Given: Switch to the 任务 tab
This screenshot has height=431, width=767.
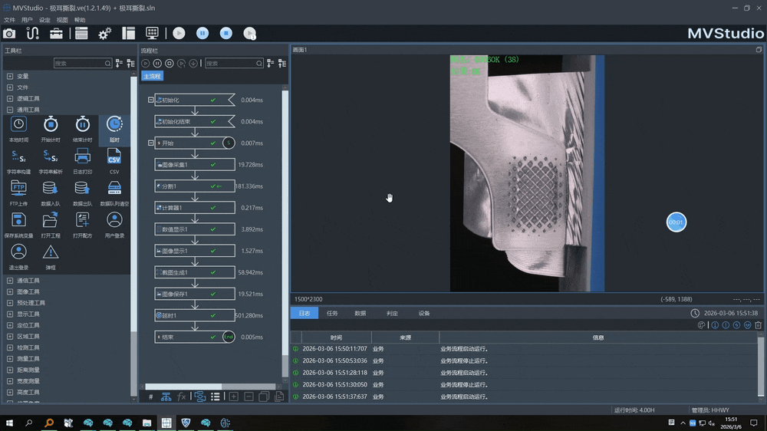Looking at the screenshot, I should pos(332,313).
